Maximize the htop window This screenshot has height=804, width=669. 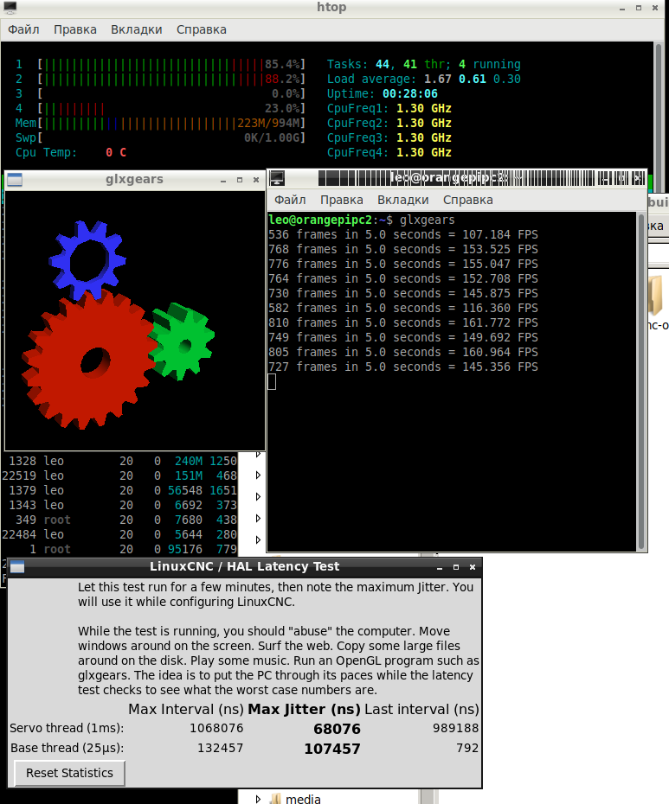coord(639,8)
